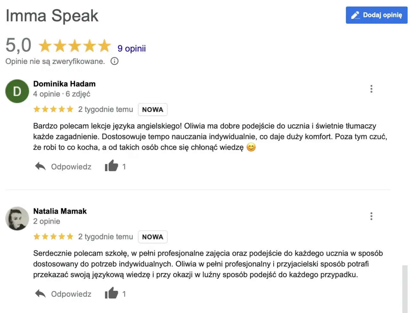Click the star rating on Dominika's review
Screen dimensions: 410x313
[53, 109]
